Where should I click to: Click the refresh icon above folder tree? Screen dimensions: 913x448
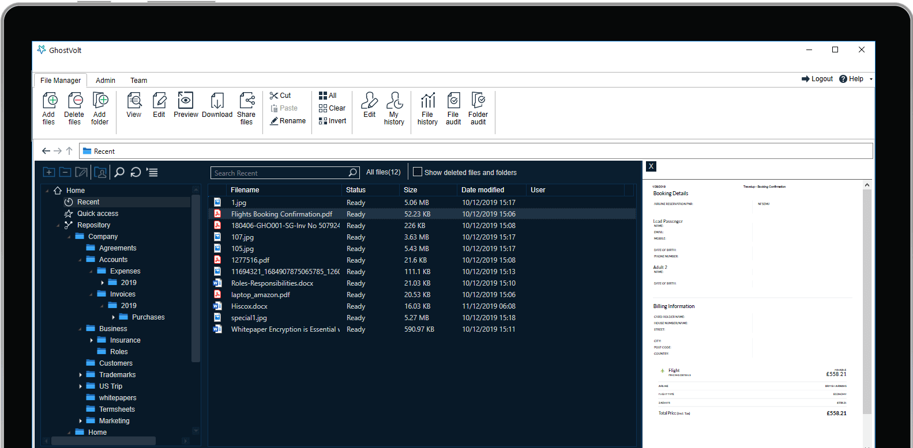[136, 172]
